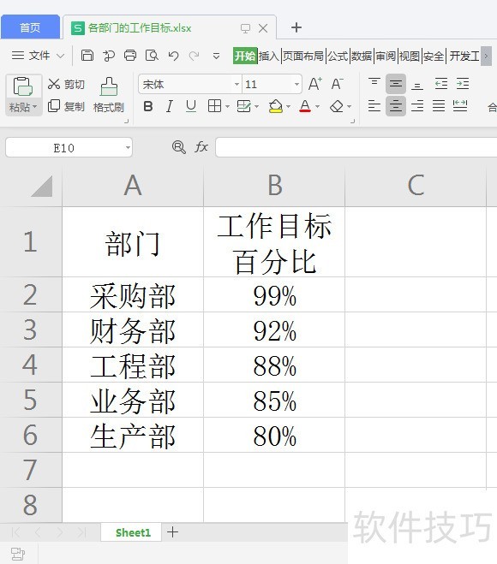Select the 工作目标百分比 header cell

pyautogui.click(x=274, y=242)
